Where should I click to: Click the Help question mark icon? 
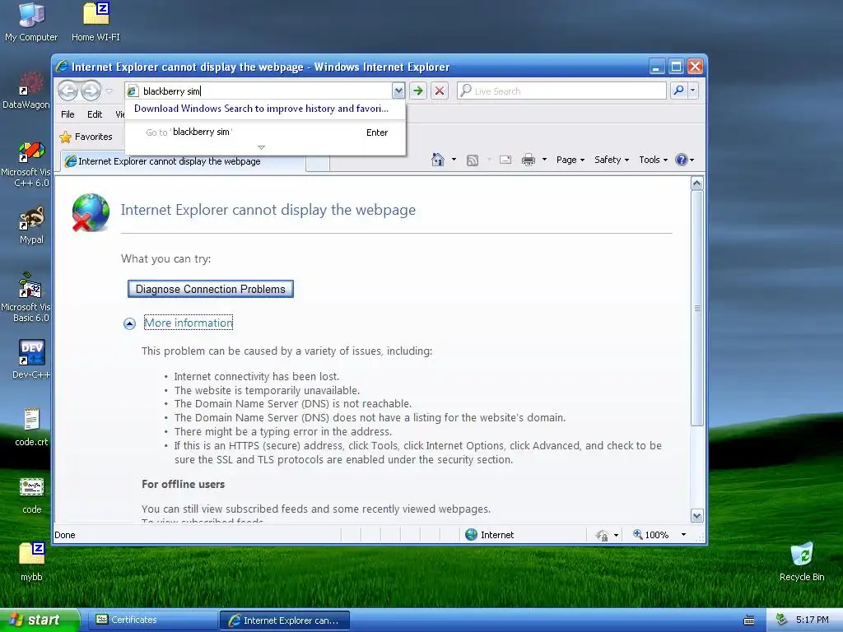point(681,160)
